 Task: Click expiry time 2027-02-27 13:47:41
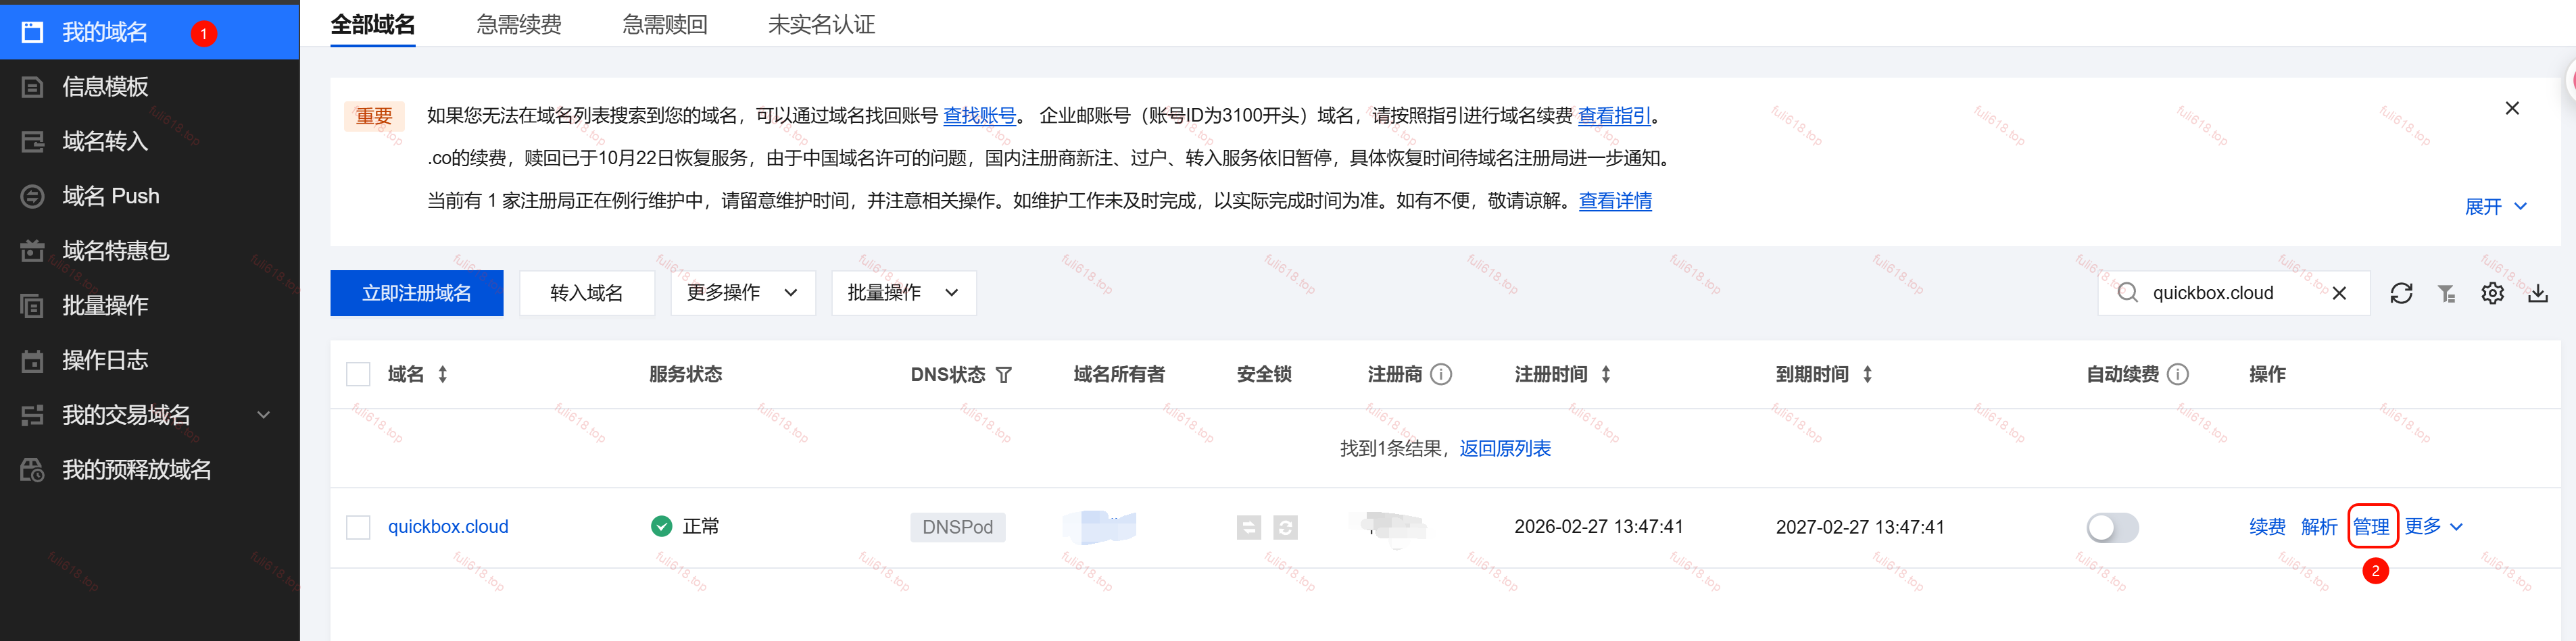click(1860, 527)
